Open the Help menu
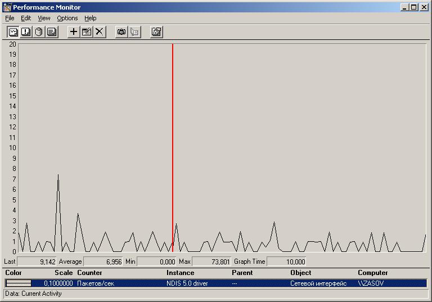This screenshot has width=432, height=302. (91, 18)
